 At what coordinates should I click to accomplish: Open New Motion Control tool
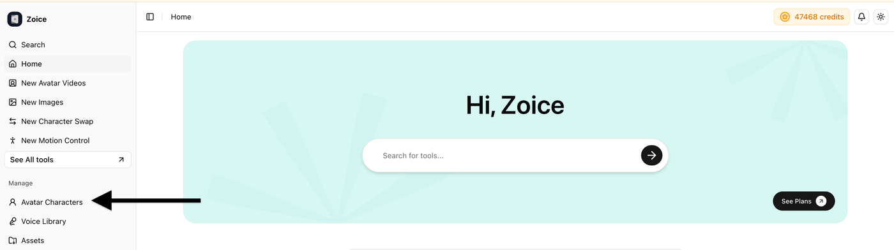point(68,140)
